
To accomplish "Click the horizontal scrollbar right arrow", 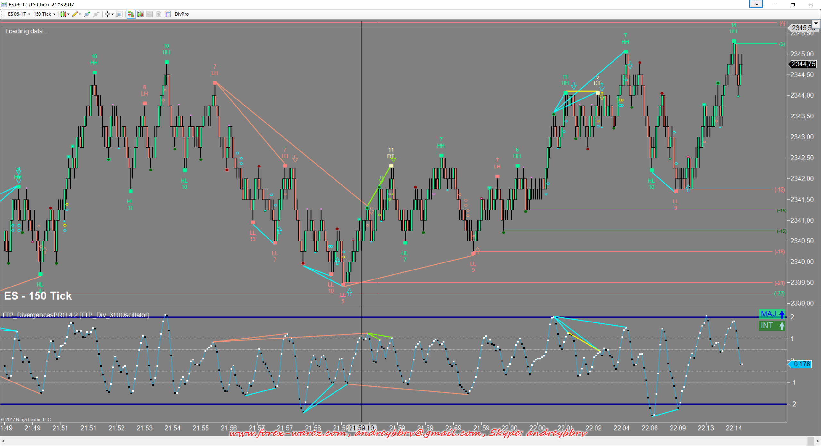I will [817, 442].
